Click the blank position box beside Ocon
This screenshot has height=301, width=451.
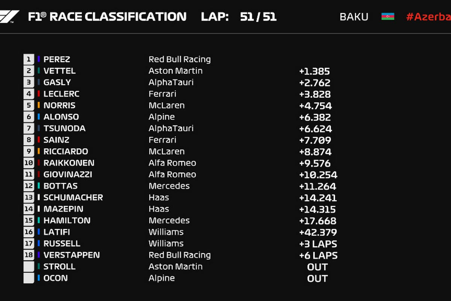coord(29,278)
